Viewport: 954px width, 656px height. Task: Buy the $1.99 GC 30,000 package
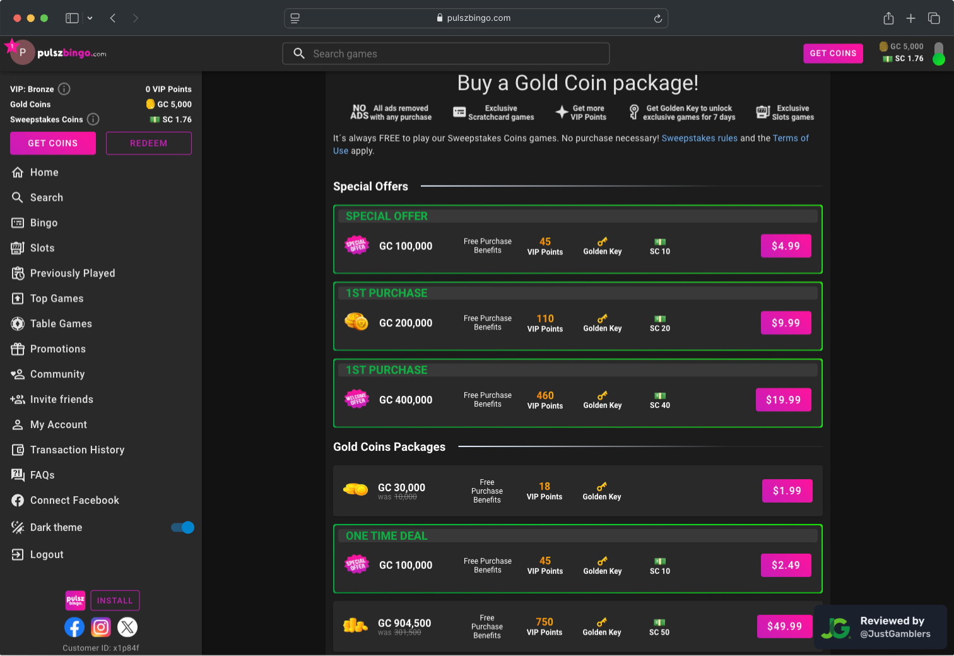tap(787, 491)
